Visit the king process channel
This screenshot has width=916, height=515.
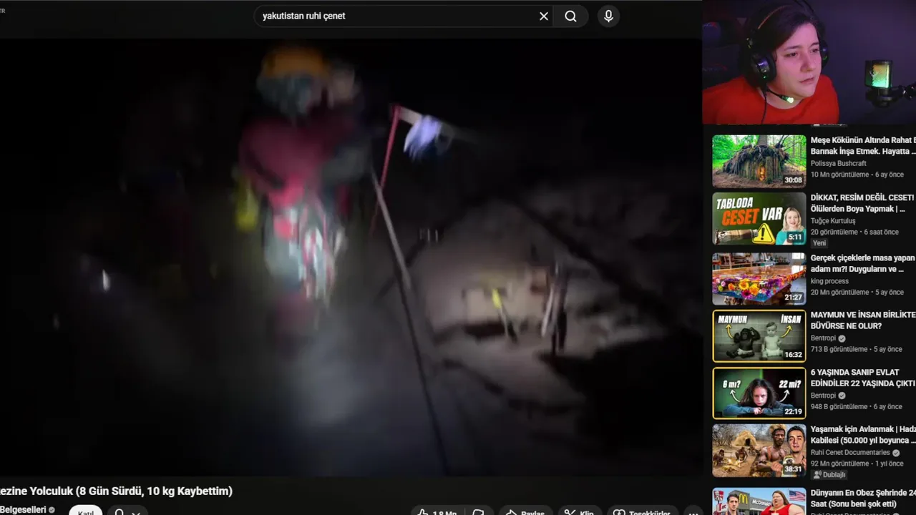[x=829, y=281]
